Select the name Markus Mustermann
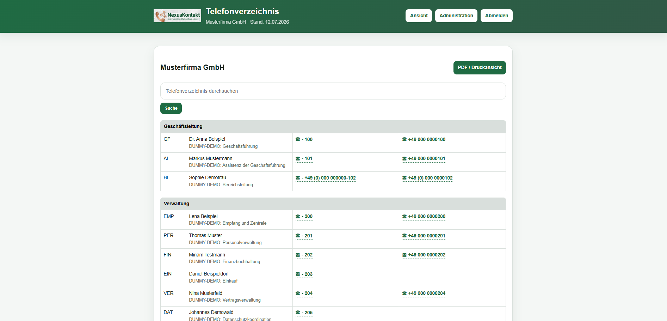The image size is (667, 321). [211, 158]
